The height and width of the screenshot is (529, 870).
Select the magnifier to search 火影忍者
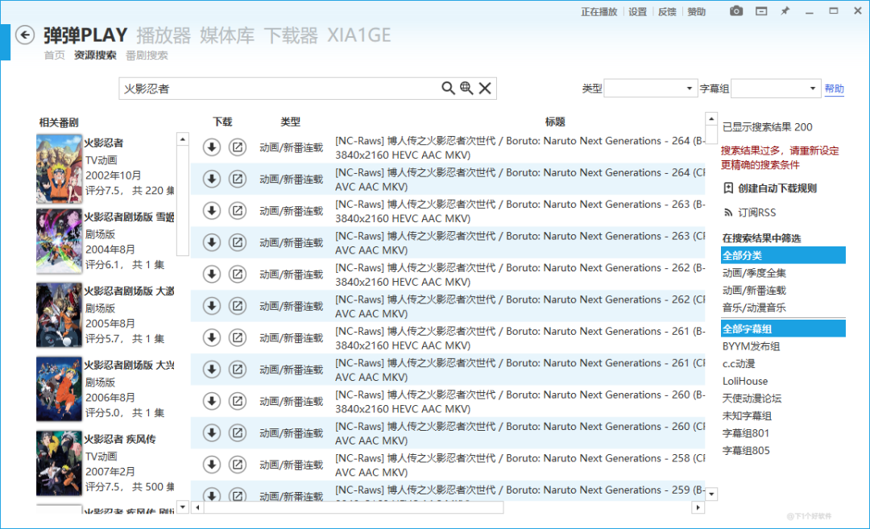pyautogui.click(x=449, y=88)
